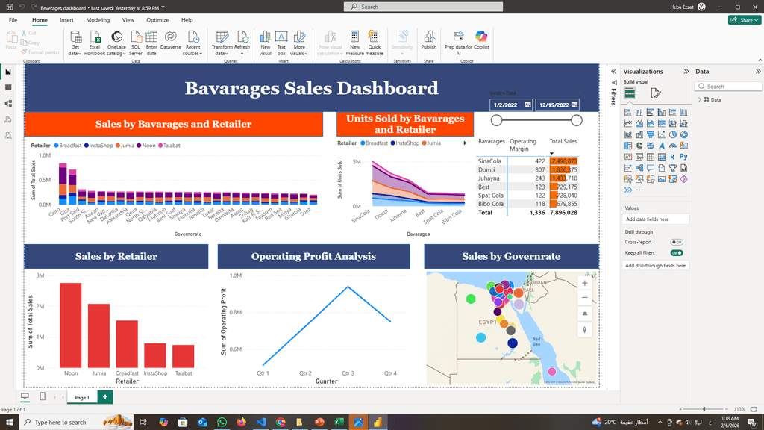Insert a Text box from ribbon
This screenshot has width=764, height=430.
click(281, 43)
